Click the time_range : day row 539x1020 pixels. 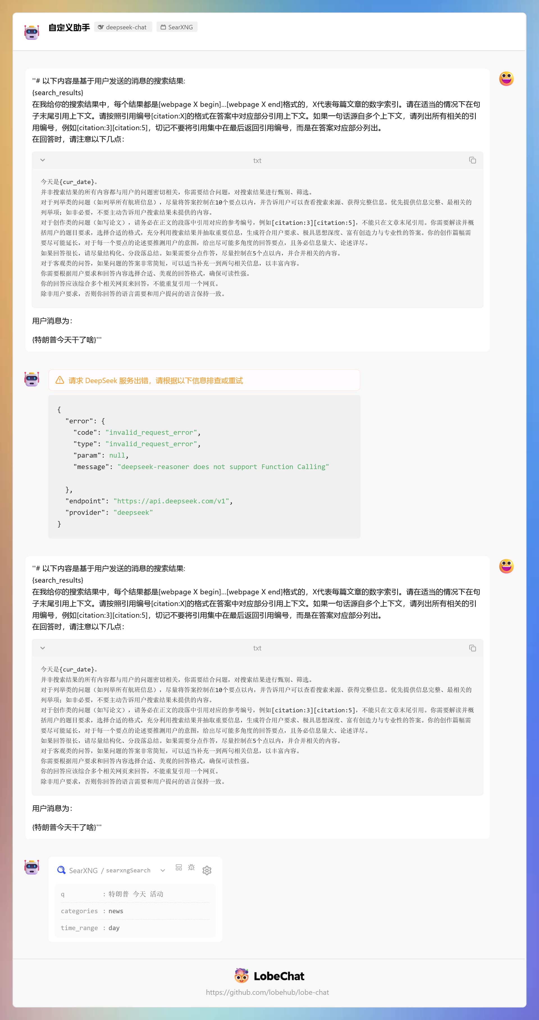135,928
